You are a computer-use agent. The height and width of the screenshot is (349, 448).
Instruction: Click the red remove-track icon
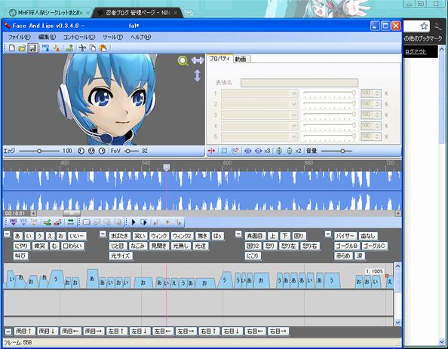click(x=57, y=222)
